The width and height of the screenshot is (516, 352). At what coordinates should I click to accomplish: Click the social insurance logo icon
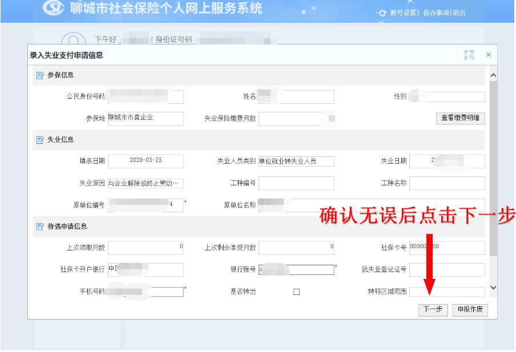pos(53,8)
